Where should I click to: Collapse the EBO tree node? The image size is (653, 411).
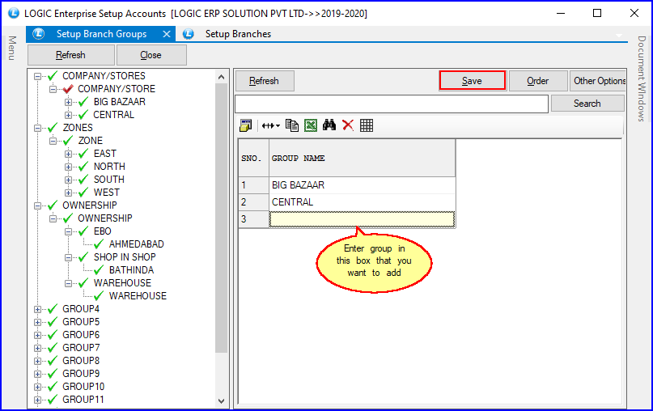[x=68, y=231]
